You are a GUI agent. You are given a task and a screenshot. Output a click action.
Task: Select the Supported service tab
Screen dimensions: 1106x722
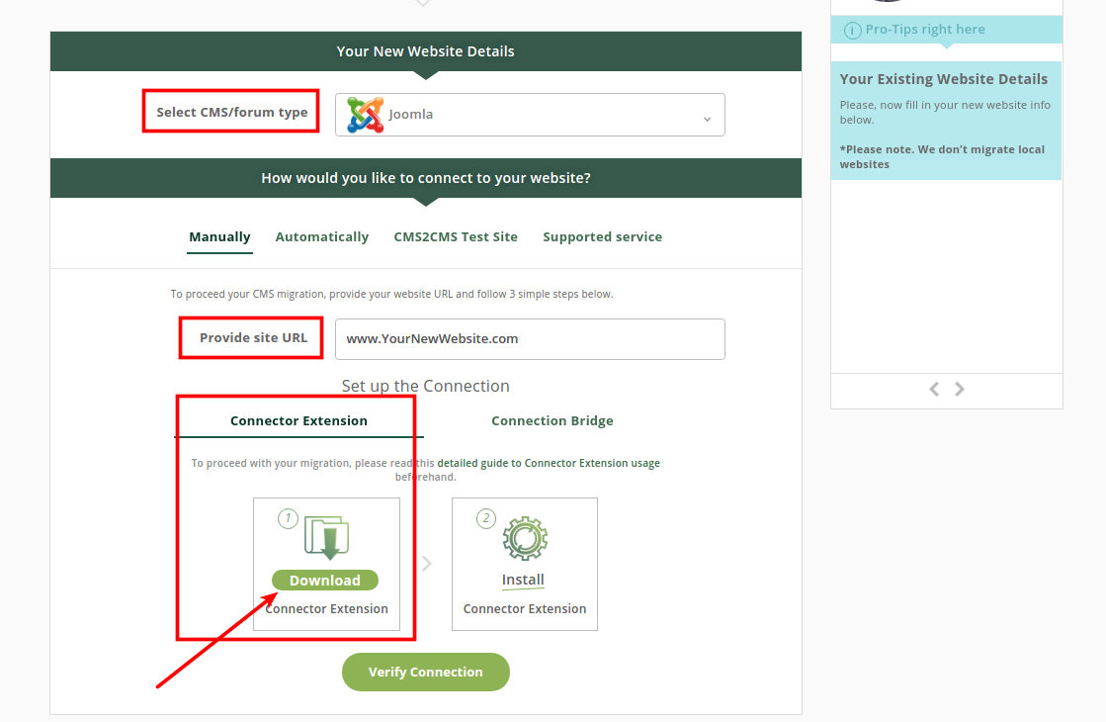coord(602,237)
